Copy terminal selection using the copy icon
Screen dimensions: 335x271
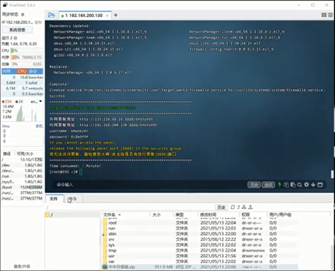286,185
